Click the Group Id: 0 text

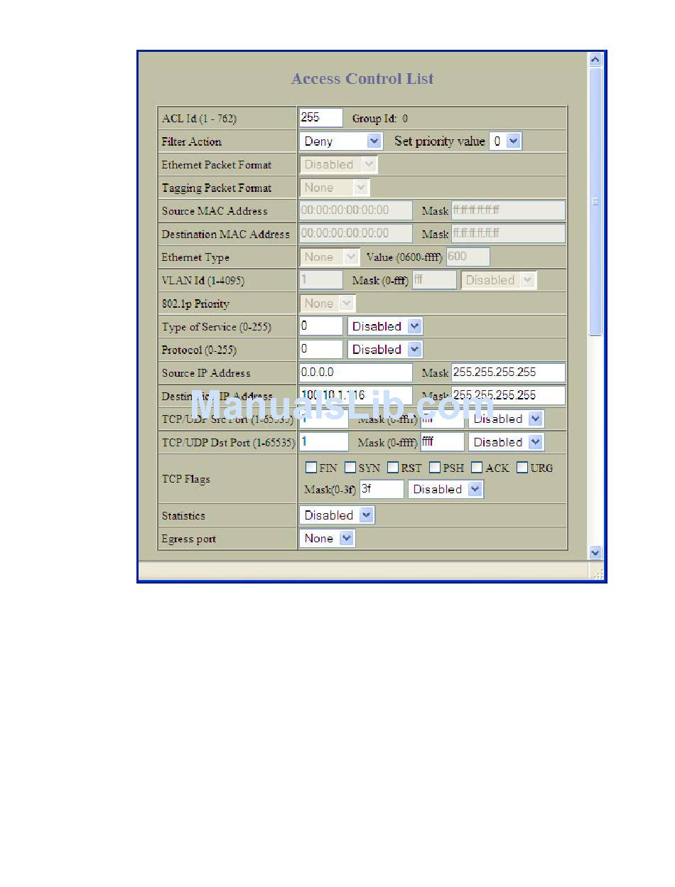(380, 119)
